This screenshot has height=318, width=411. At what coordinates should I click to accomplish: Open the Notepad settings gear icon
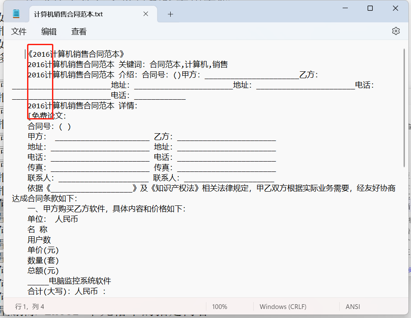coord(395,31)
